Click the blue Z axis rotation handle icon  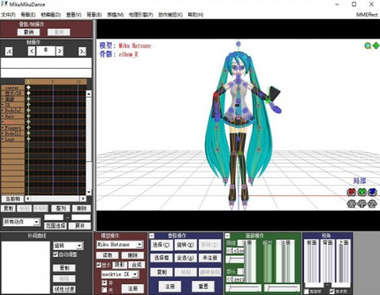coord(372,192)
